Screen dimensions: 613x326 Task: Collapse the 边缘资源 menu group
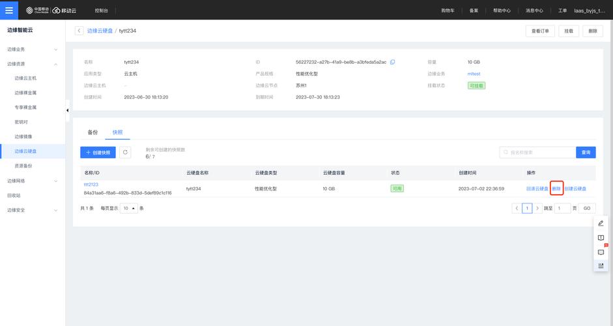(x=33, y=64)
